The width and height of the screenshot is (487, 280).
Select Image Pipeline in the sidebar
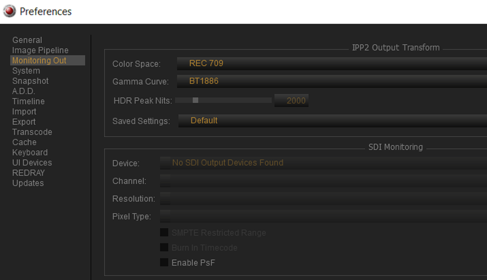tap(40, 50)
